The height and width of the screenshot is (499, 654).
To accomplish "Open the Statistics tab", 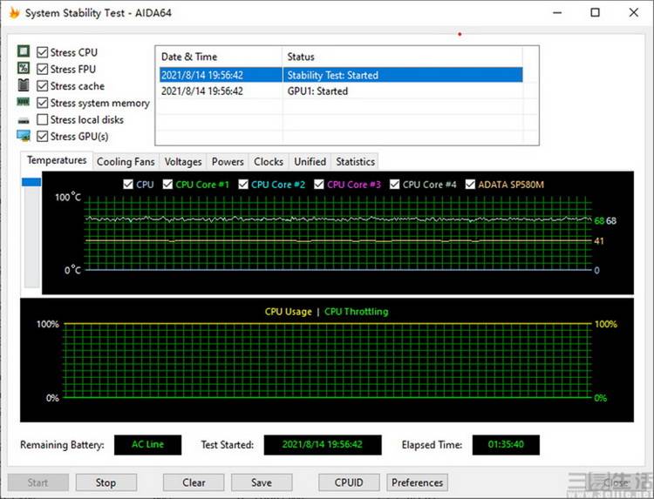I will coord(356,162).
